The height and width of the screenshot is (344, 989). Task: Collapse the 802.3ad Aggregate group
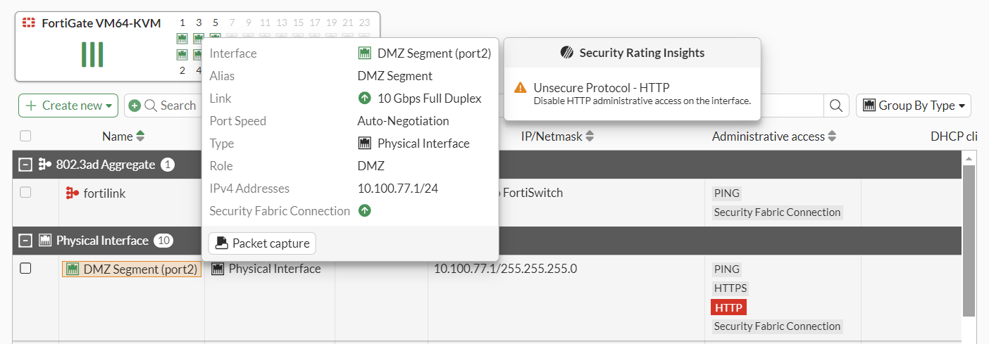coord(26,165)
